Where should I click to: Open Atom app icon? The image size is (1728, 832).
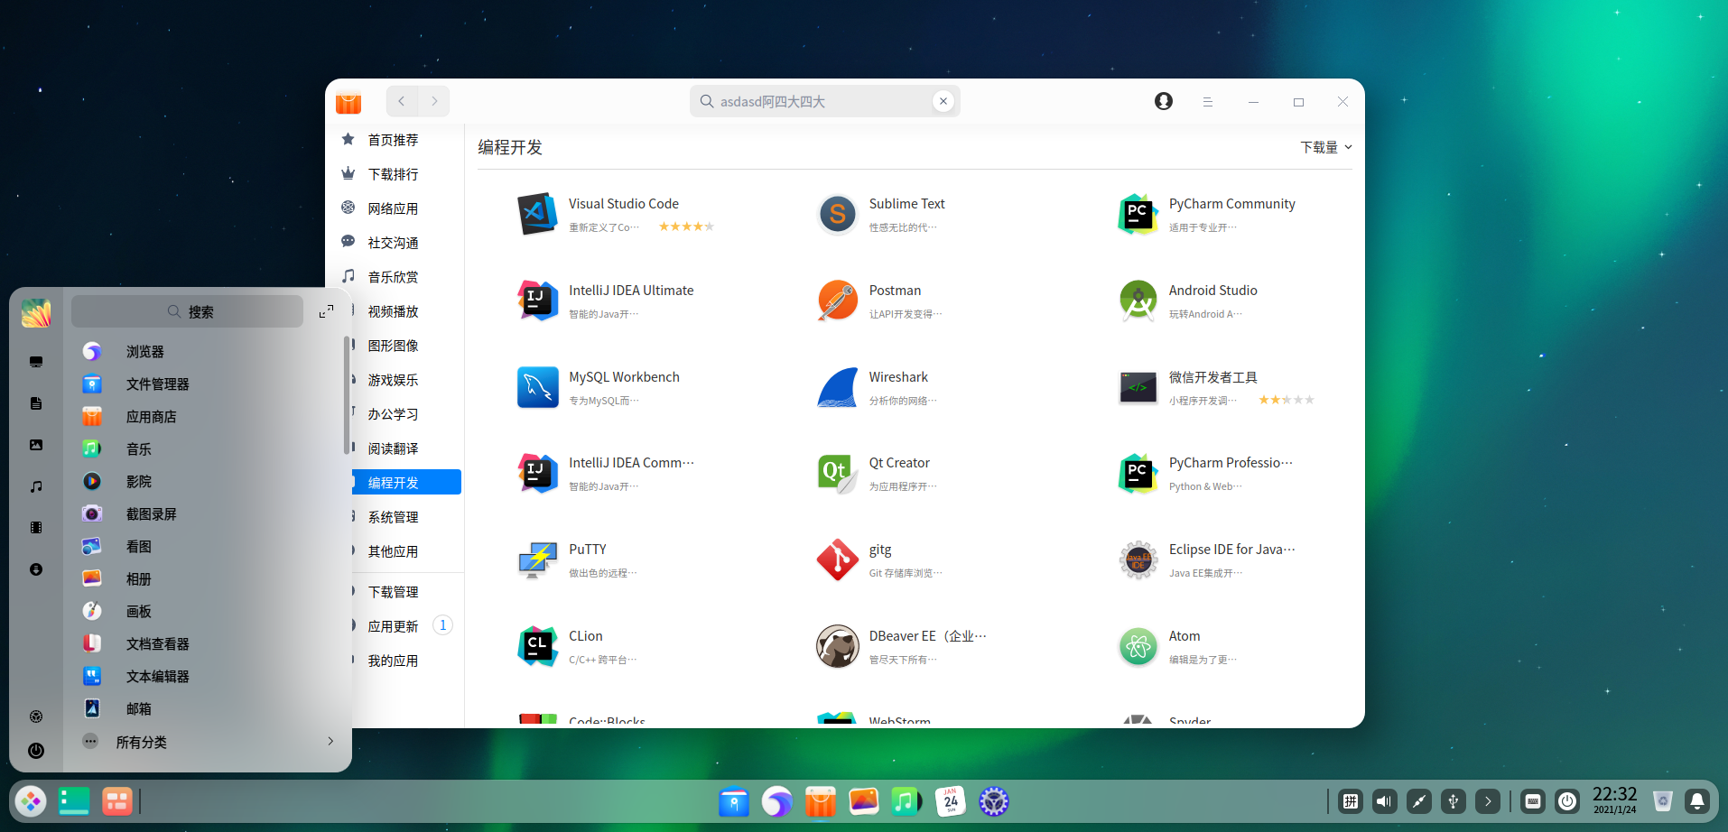(x=1138, y=646)
